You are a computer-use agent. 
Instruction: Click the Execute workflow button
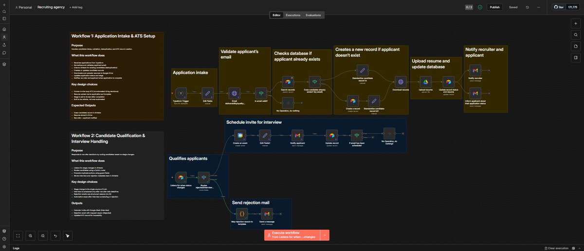tap(292, 235)
